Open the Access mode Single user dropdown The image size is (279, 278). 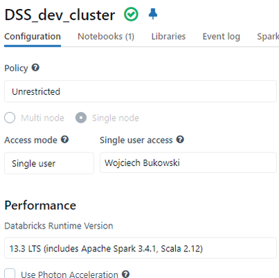(49, 163)
